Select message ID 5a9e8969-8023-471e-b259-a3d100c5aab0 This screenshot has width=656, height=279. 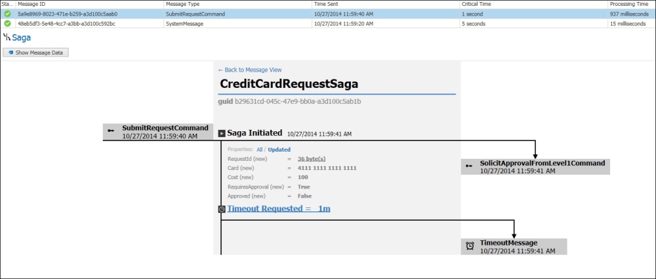coord(68,14)
